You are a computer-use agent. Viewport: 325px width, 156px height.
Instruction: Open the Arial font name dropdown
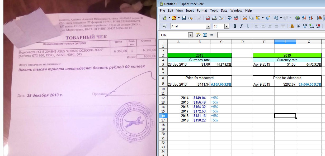point(208,26)
